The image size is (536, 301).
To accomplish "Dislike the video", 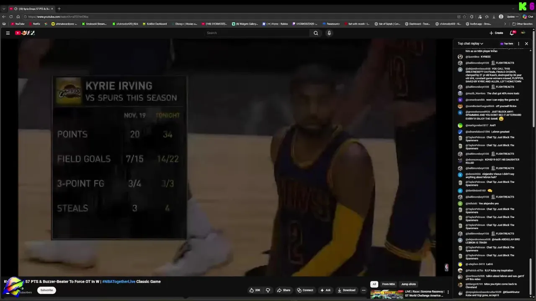I will pyautogui.click(x=268, y=290).
